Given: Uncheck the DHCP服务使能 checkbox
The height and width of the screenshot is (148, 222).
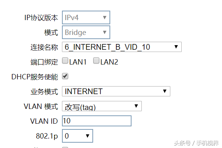Looking at the screenshot, I should click(x=65, y=76).
